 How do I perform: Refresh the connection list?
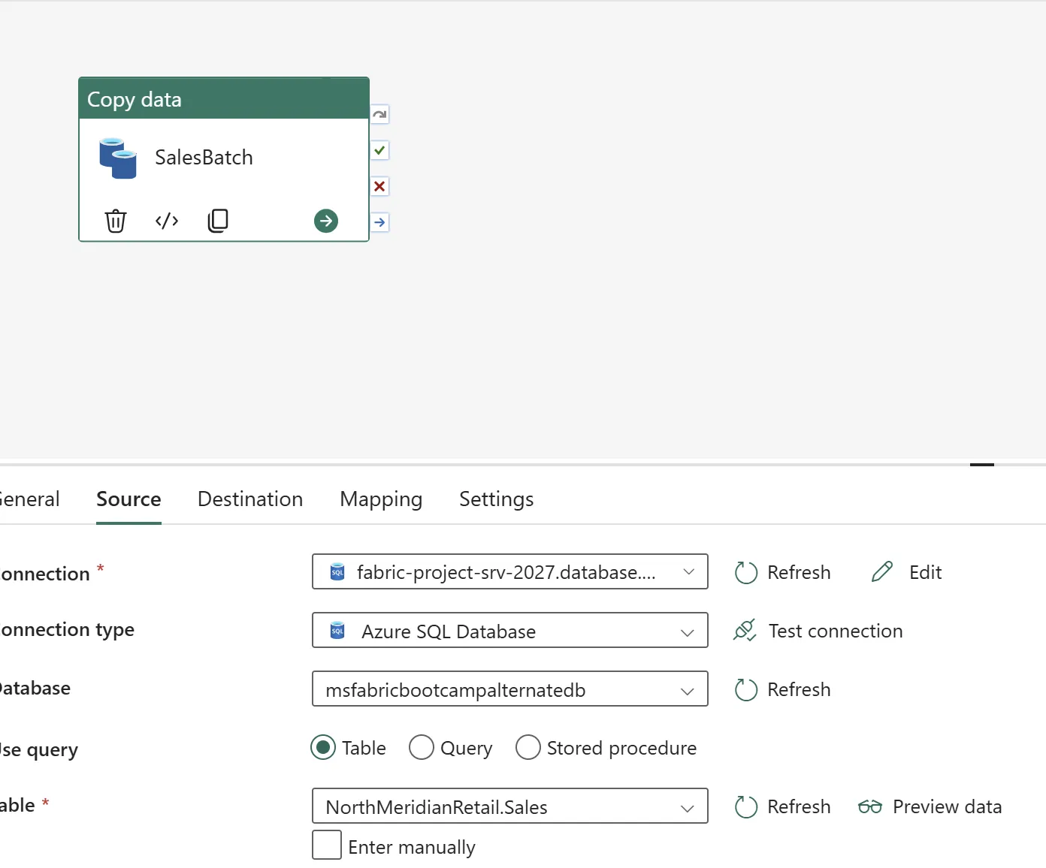point(783,572)
